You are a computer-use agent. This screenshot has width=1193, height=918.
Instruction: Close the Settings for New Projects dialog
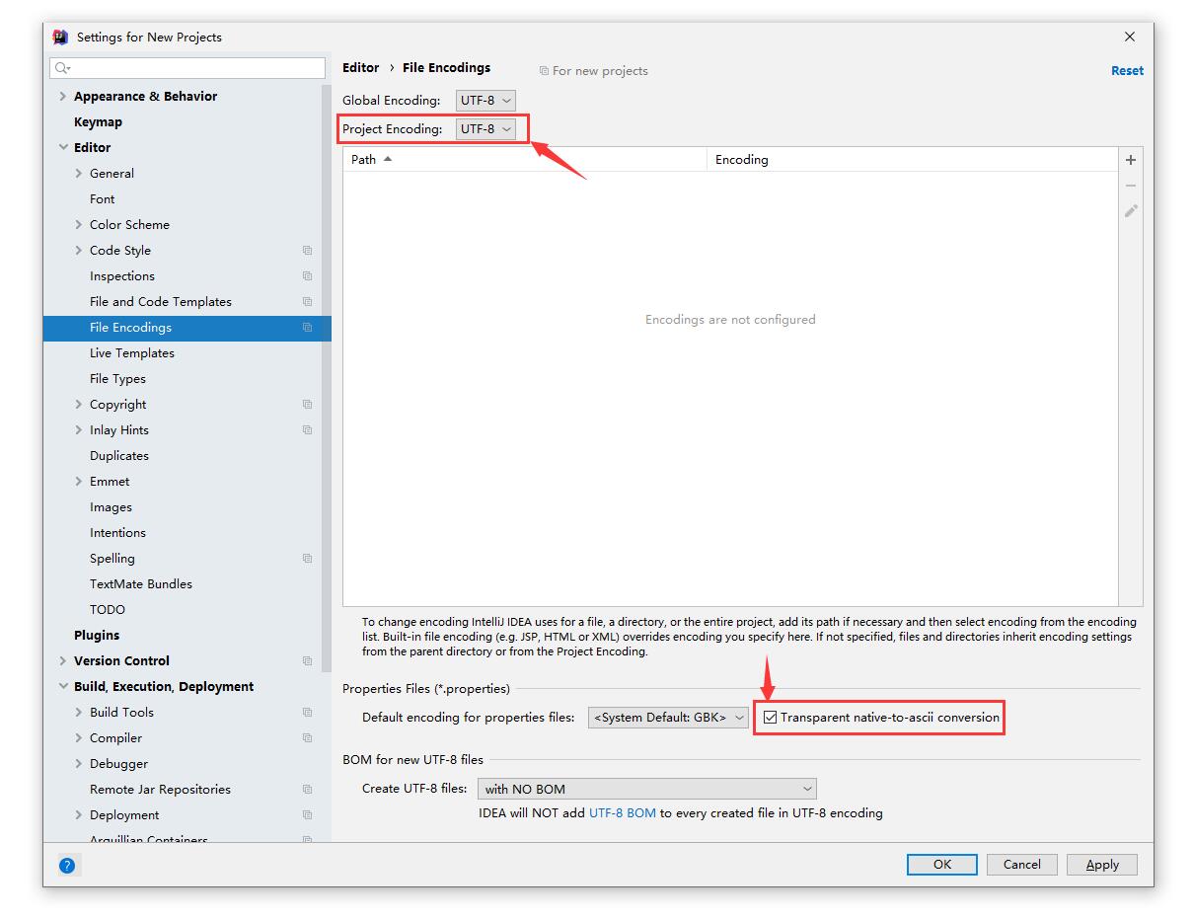click(1130, 37)
